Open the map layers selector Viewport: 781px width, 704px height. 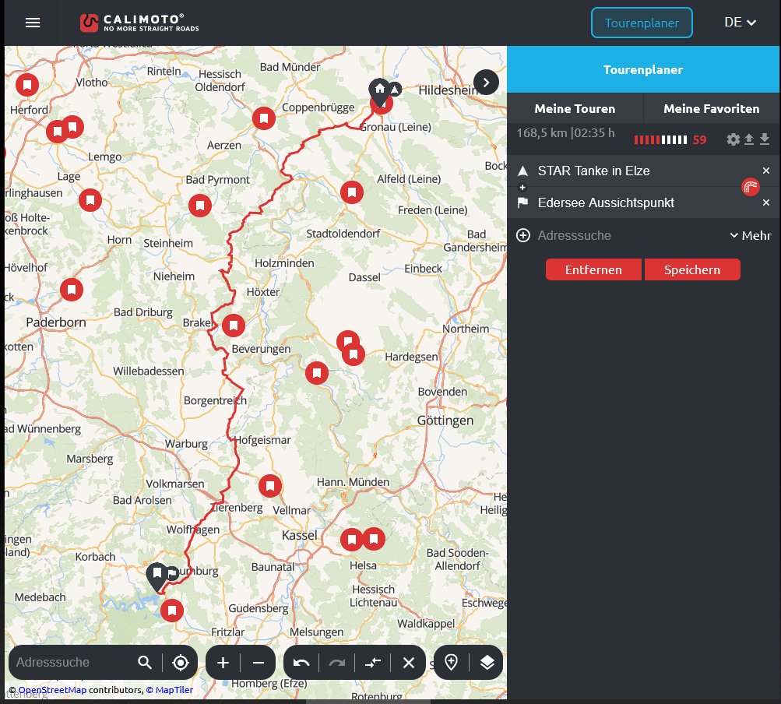487,663
